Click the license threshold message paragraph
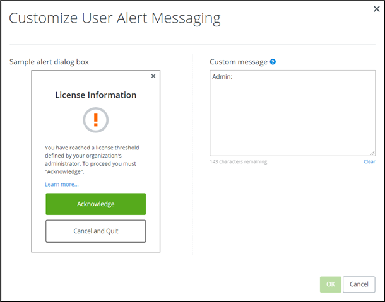Image resolution: width=385 pixels, height=302 pixels. point(92,160)
